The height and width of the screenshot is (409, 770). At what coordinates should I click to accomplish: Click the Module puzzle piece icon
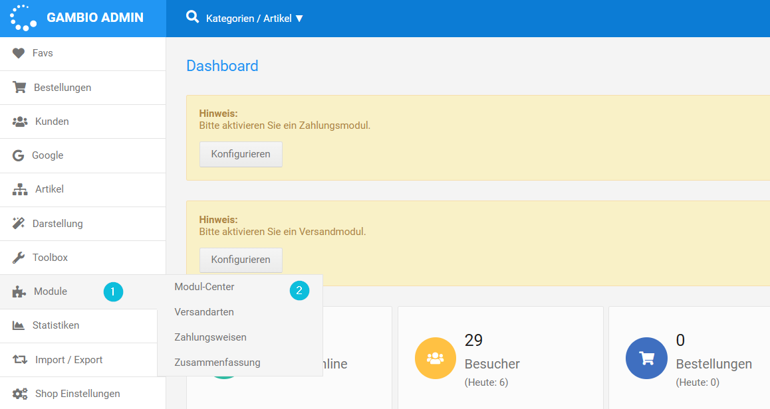19,291
